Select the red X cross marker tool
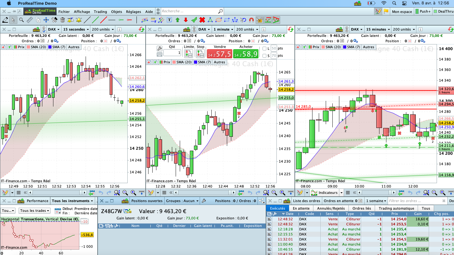The height and width of the screenshot is (255, 454). click(x=202, y=20)
